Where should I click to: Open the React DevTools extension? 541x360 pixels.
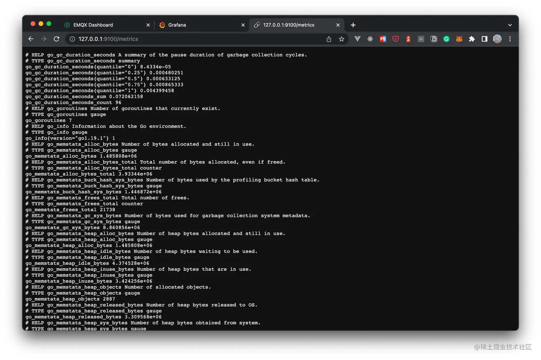click(370, 39)
